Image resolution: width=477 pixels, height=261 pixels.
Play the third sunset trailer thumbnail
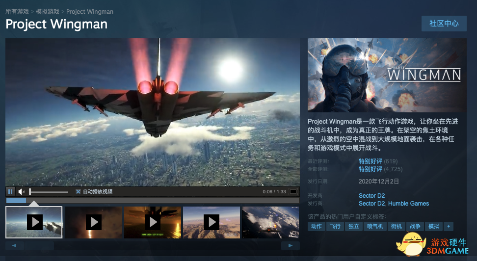click(153, 222)
